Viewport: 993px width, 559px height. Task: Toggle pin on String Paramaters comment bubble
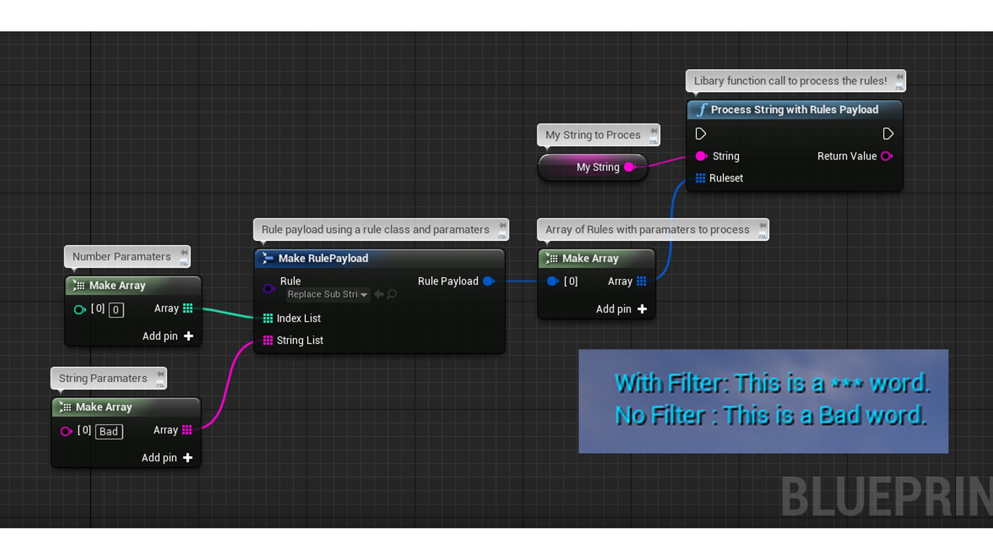(160, 374)
